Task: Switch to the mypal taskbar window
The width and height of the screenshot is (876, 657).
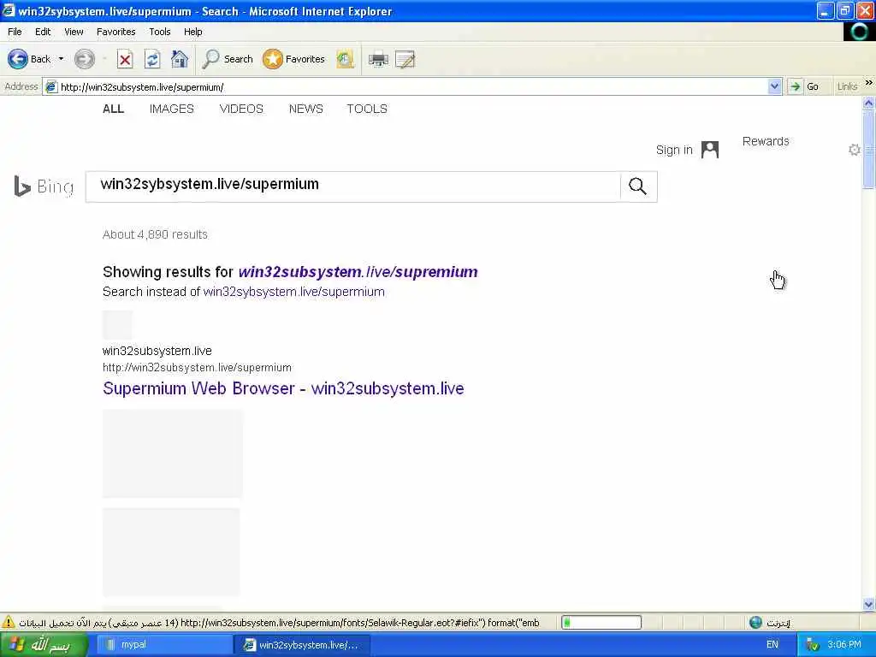Action: 165,645
